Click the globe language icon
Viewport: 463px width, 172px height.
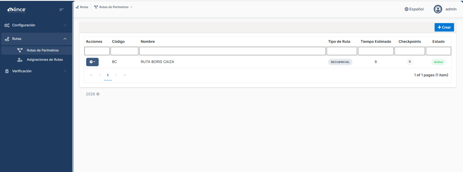[406, 9]
